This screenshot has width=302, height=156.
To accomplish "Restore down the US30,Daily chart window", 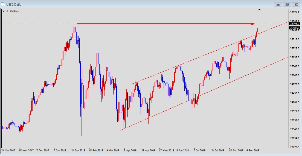I will 287,4.
